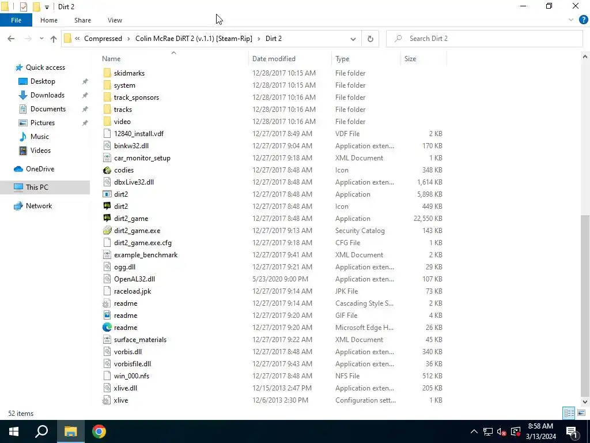590x443 pixels.
Task: Click the Windows Start button
Action: tap(14, 431)
